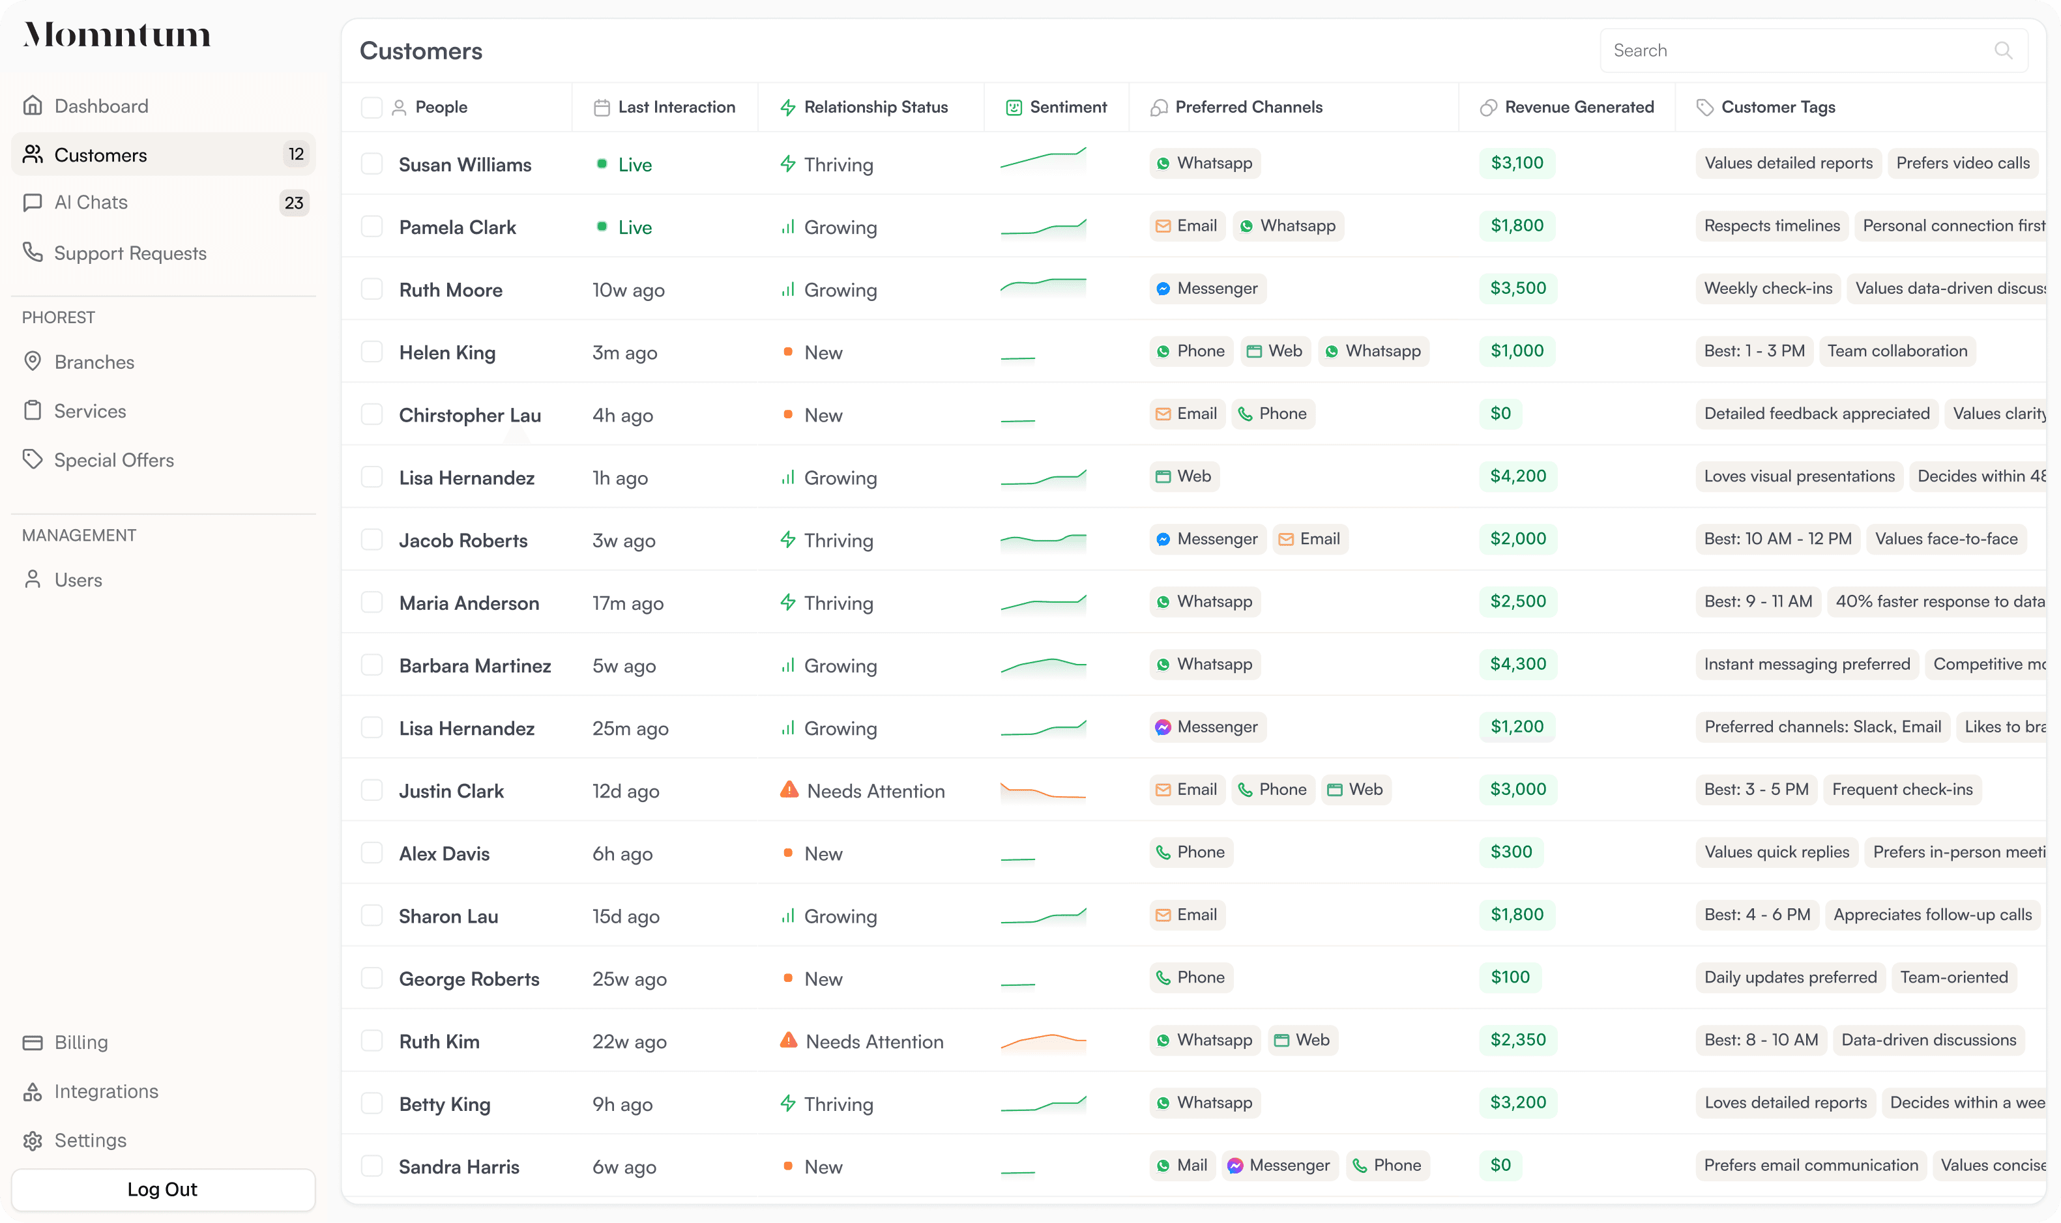Select Justin Clark's row checkbox
This screenshot has width=2061, height=1223.
[x=372, y=790]
